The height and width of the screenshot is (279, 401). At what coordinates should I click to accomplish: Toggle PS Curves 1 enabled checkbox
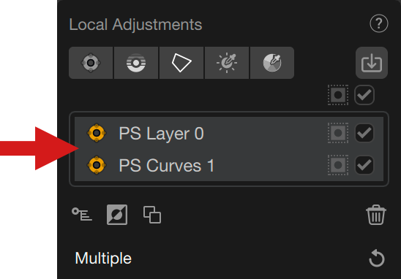pos(364,165)
